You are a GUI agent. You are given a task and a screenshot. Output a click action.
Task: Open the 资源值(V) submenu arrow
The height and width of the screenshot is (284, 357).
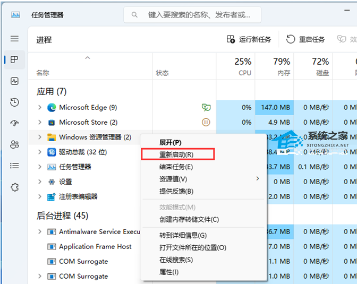258,179
